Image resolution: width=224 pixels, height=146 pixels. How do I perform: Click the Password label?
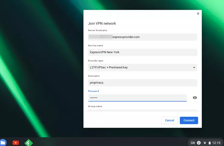pos(93,91)
